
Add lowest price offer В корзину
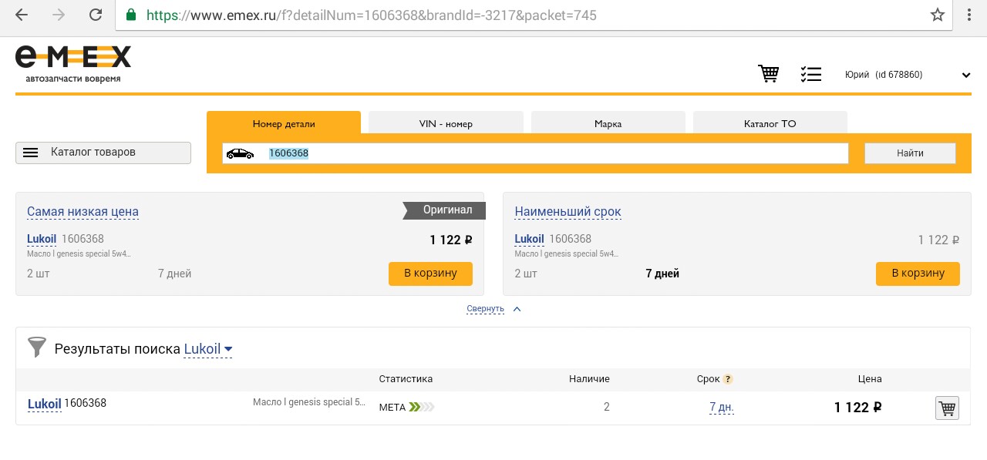point(430,274)
